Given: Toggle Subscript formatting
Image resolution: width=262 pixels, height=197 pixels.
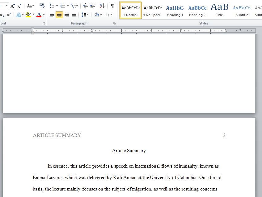Looking at the screenshot, I should [2, 15].
